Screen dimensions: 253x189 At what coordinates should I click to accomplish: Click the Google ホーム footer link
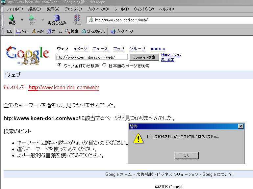(118, 175)
